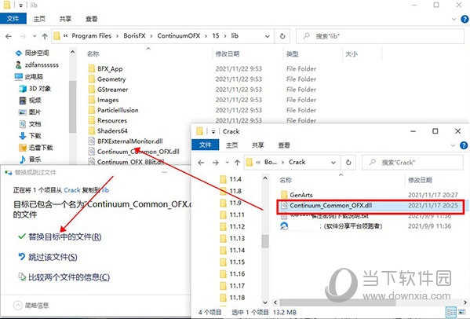Viewport: 470px width, 319px height.
Task: Refresh the Crack folder view
Action: point(348,163)
